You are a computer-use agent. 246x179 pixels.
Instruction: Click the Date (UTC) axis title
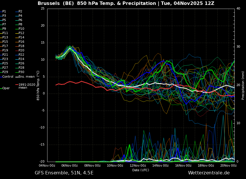click(x=141, y=170)
